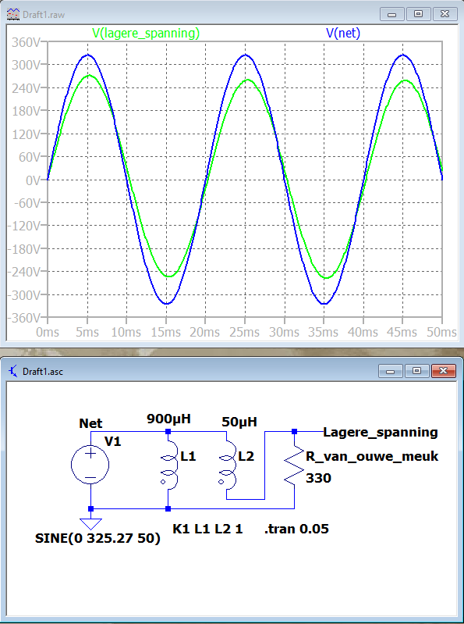Screen dimensions: 464x624
Task: Select the inductor L1 symbol
Action: click(170, 465)
